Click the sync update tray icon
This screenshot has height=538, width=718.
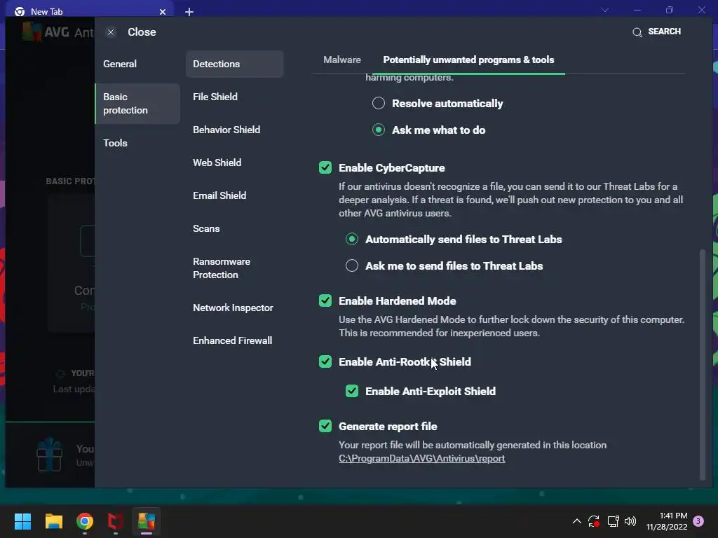(x=594, y=521)
